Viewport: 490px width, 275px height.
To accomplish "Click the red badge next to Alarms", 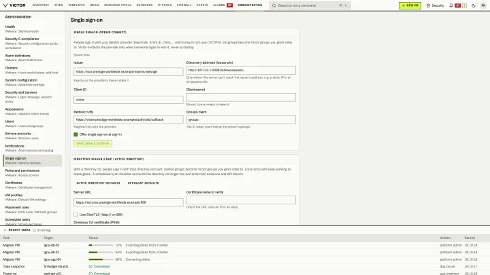I will coord(230,5).
